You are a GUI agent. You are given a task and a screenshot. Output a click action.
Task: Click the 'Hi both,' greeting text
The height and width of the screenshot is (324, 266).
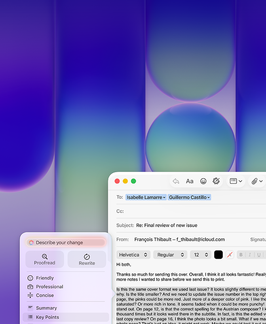point(123,264)
